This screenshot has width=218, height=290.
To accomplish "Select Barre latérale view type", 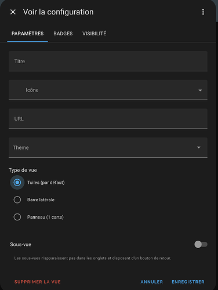I will (x=17, y=200).
